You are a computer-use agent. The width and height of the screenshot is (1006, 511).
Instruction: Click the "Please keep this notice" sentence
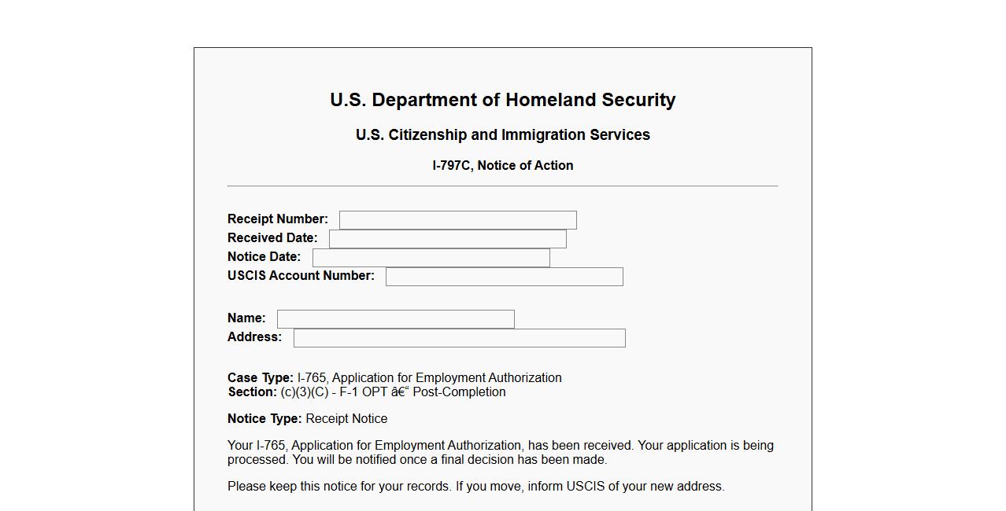tap(475, 486)
